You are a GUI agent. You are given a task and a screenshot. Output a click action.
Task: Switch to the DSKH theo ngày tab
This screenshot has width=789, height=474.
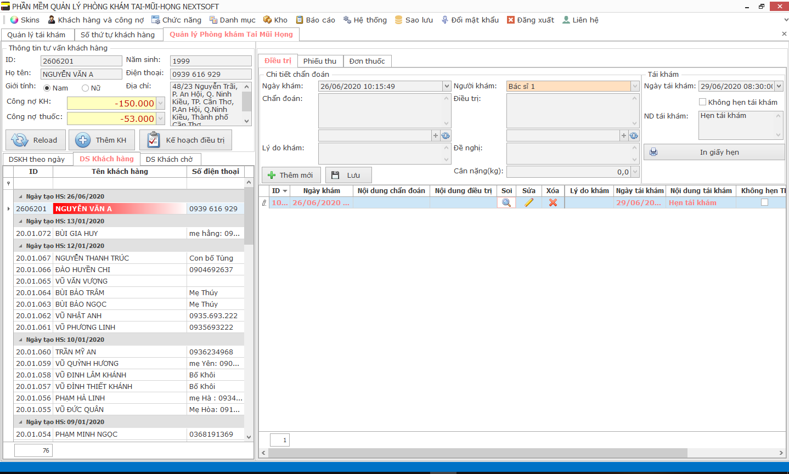[37, 159]
